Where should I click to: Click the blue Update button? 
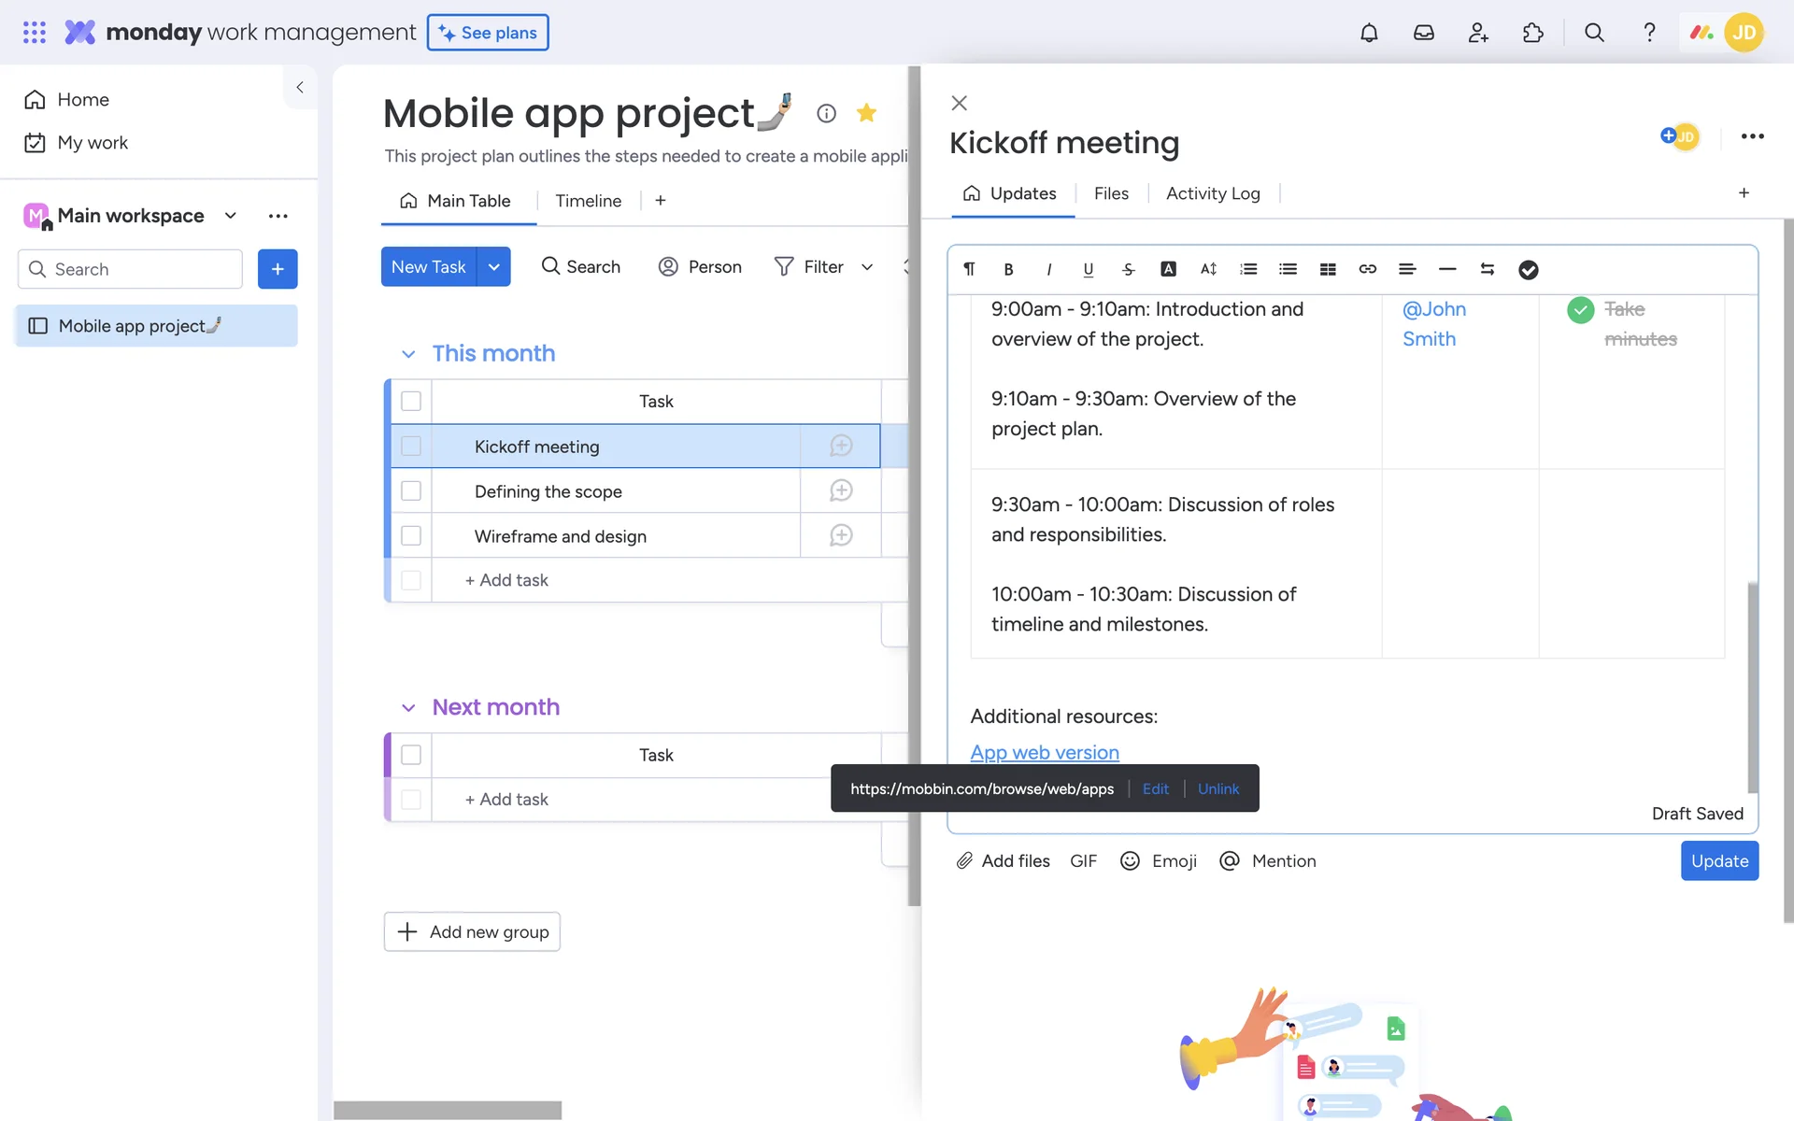coord(1718,860)
